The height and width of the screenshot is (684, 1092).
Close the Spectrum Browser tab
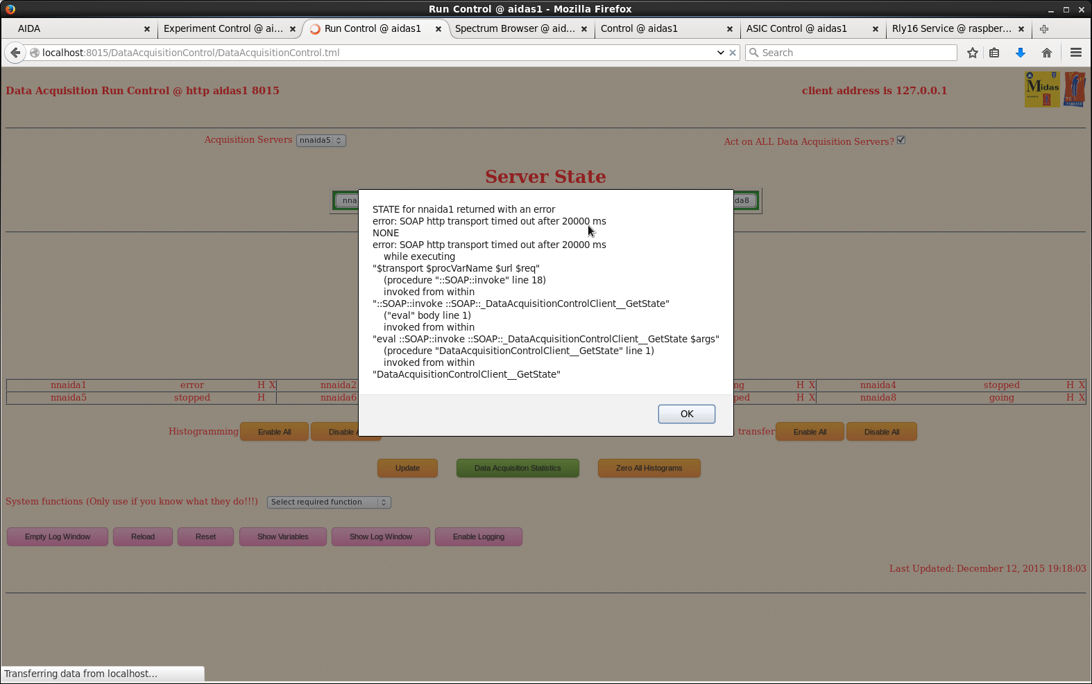(584, 29)
